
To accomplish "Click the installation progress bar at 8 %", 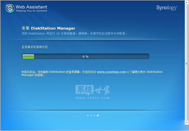I will 85,56.
